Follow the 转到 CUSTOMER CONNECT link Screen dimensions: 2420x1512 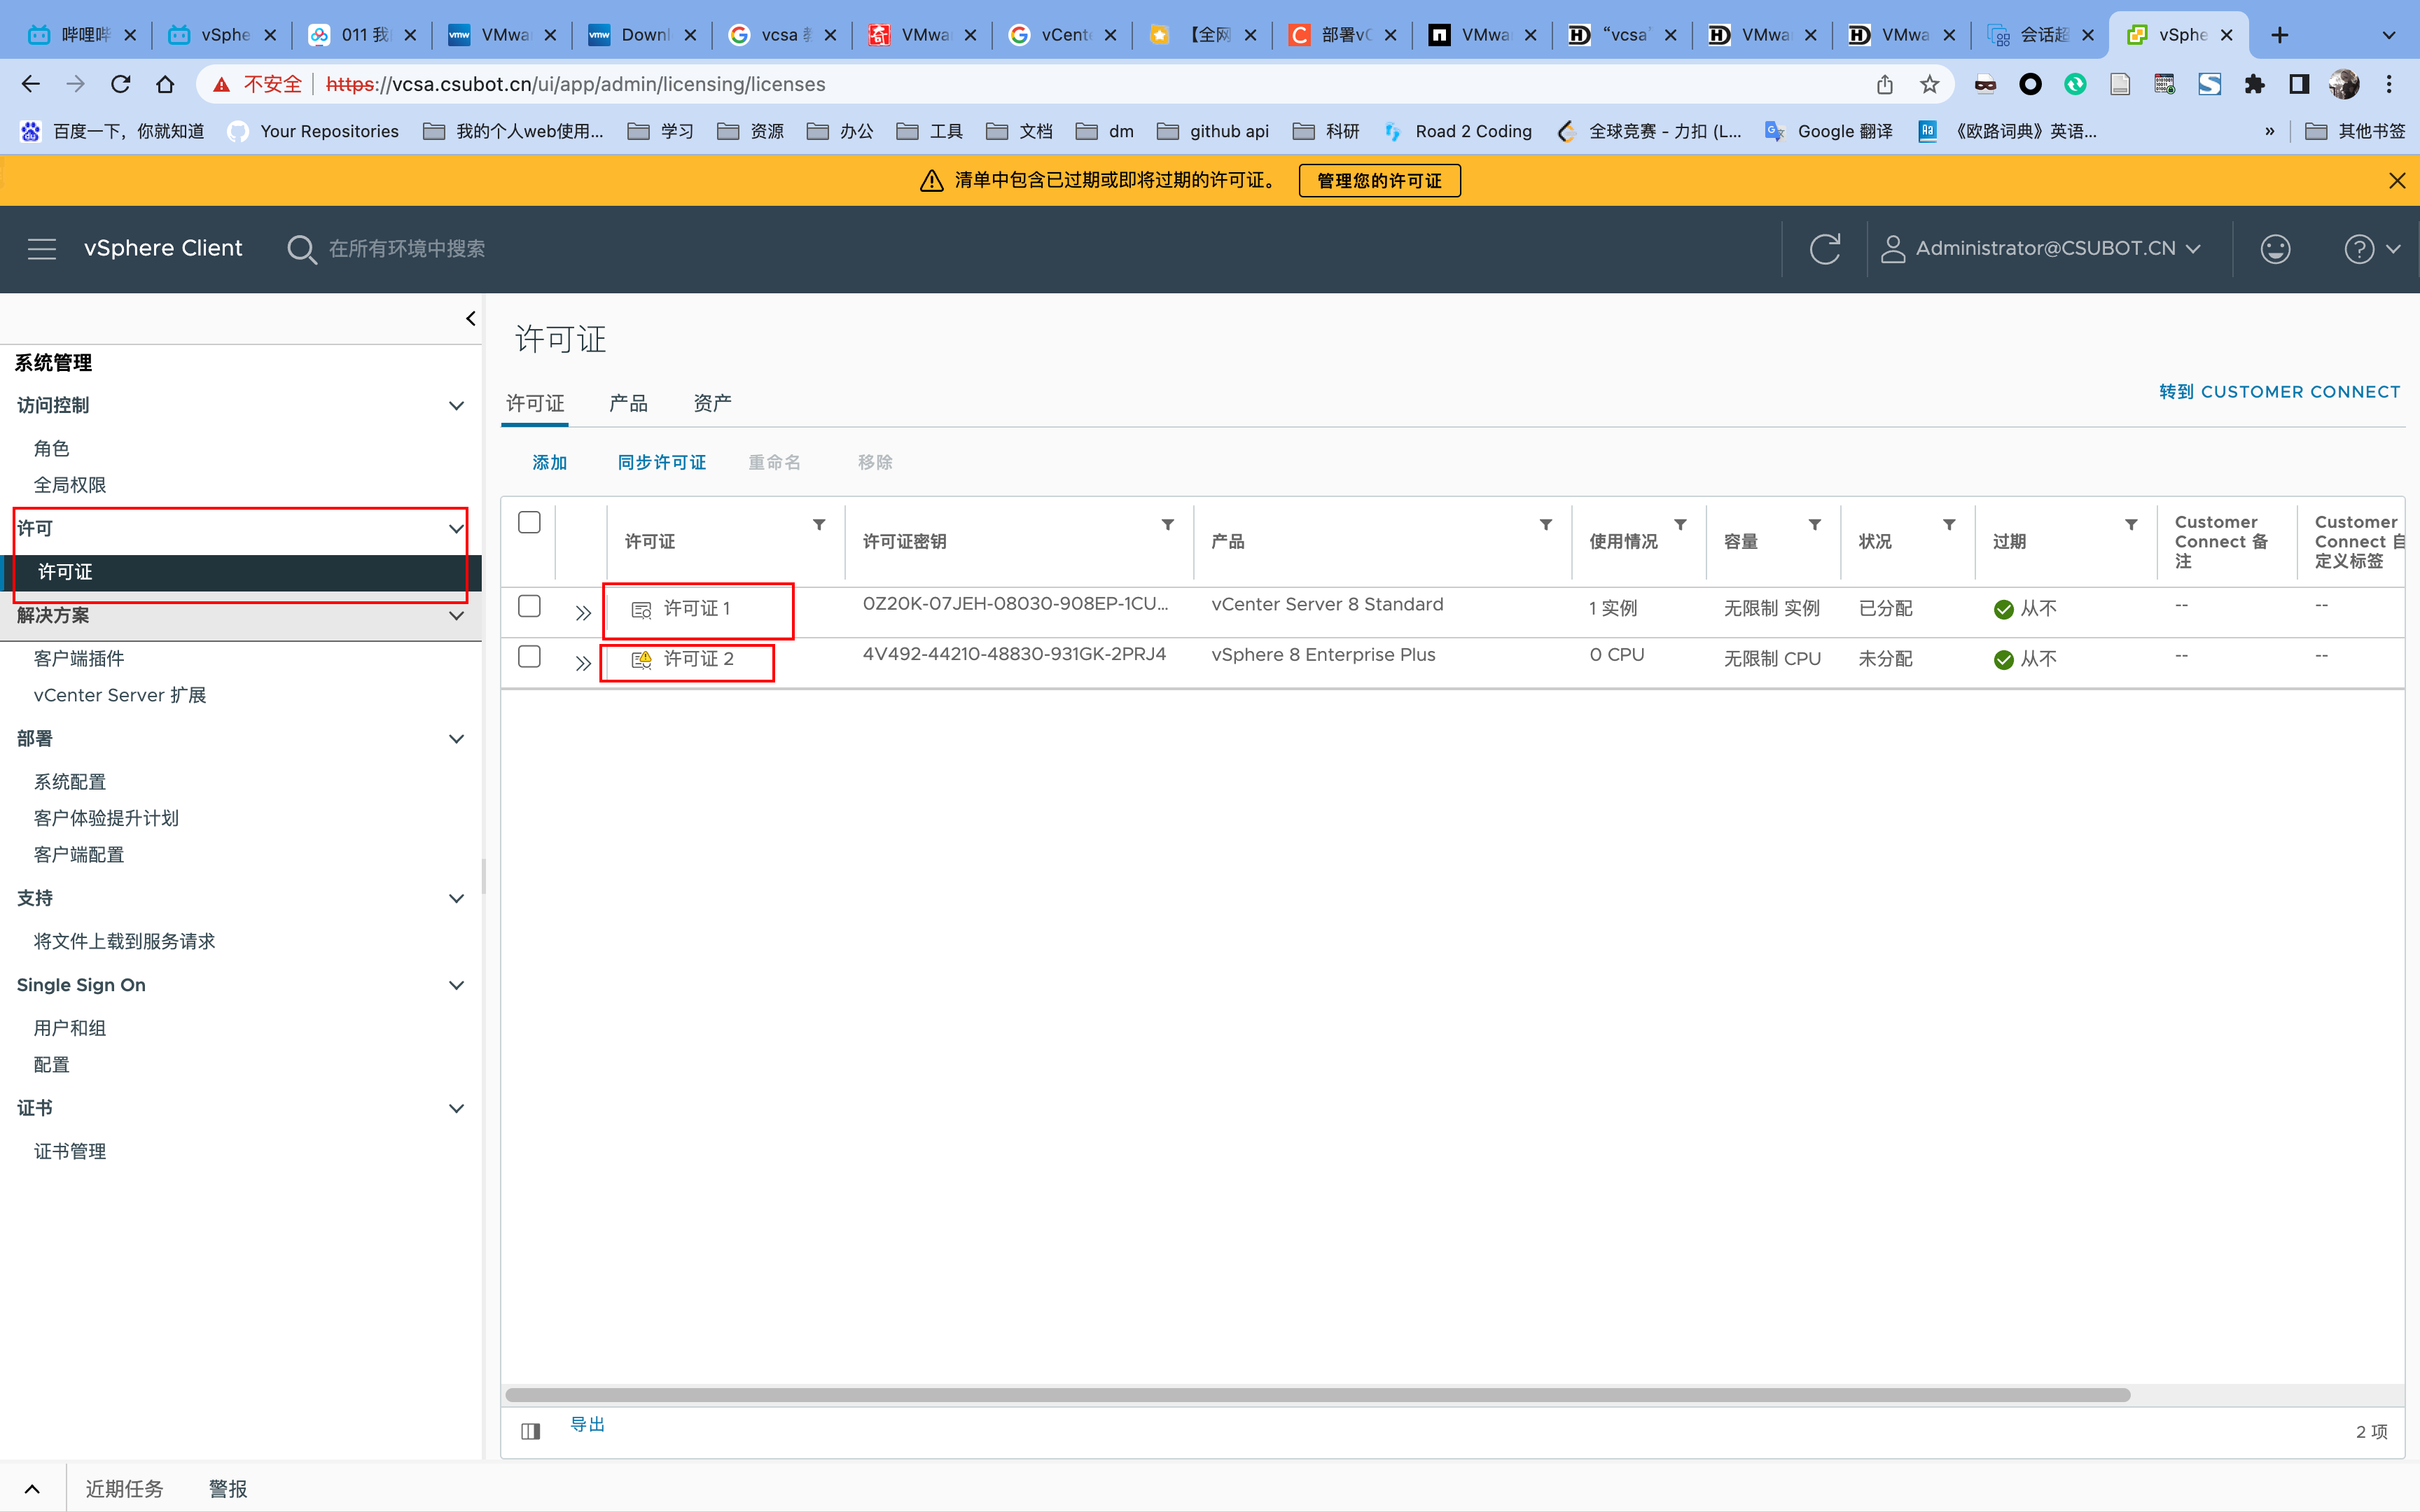pyautogui.click(x=2279, y=391)
